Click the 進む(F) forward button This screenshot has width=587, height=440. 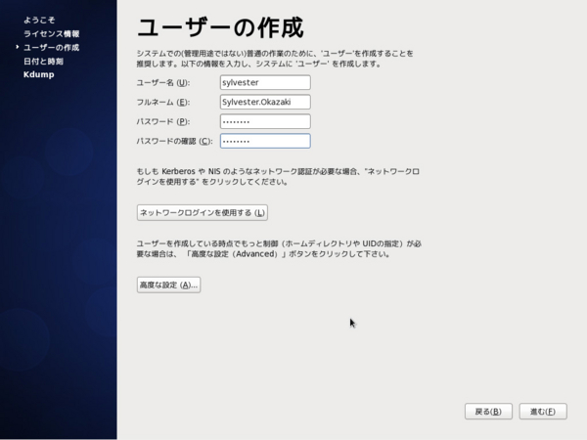(543, 412)
